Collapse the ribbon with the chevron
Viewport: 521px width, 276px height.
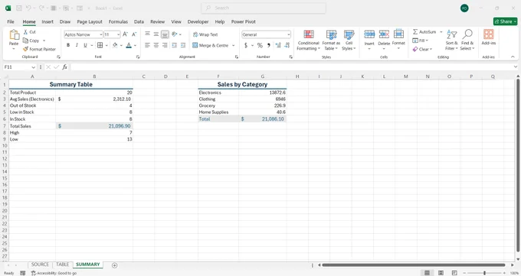click(x=513, y=57)
